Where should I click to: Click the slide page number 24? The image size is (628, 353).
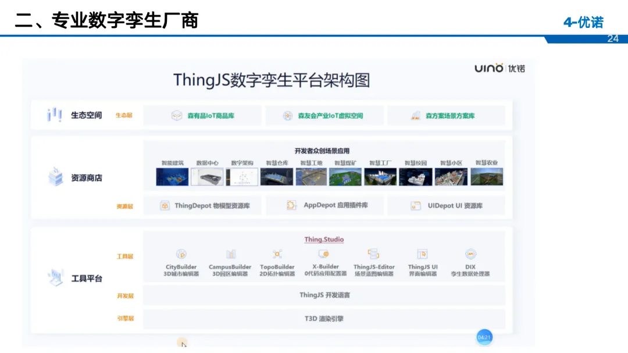pyautogui.click(x=613, y=39)
